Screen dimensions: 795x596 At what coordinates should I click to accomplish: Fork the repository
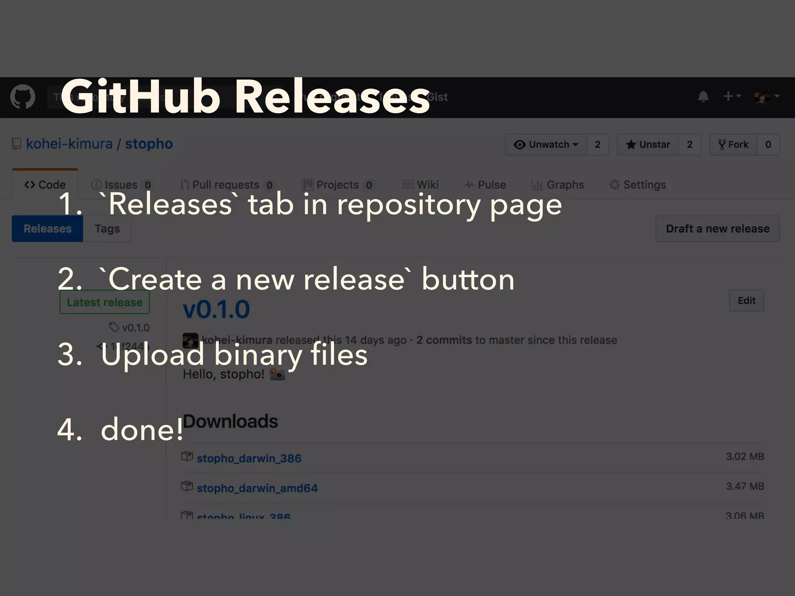point(733,145)
